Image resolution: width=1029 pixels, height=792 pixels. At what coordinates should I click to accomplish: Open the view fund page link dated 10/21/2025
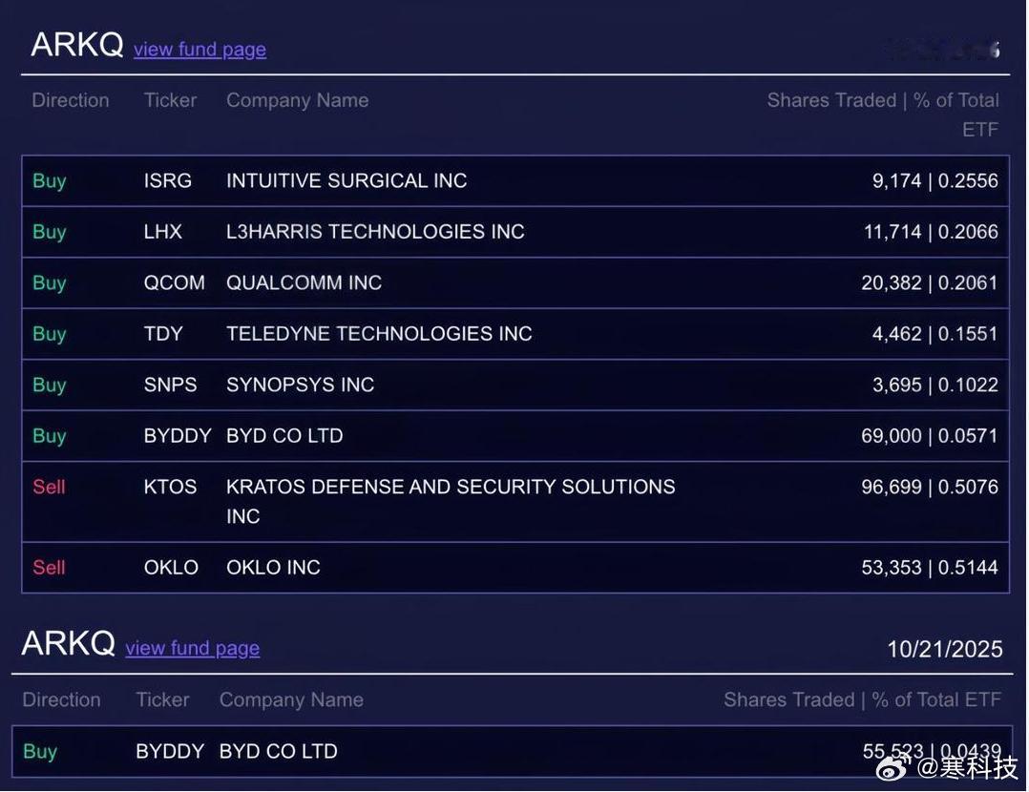tap(193, 648)
